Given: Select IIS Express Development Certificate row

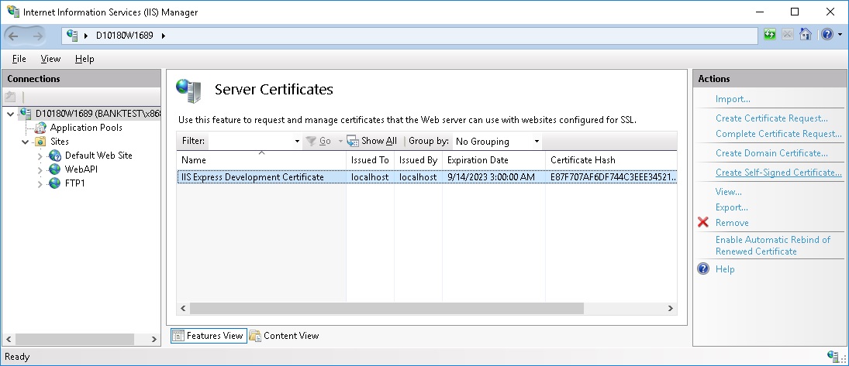Looking at the screenshot, I should [426, 176].
